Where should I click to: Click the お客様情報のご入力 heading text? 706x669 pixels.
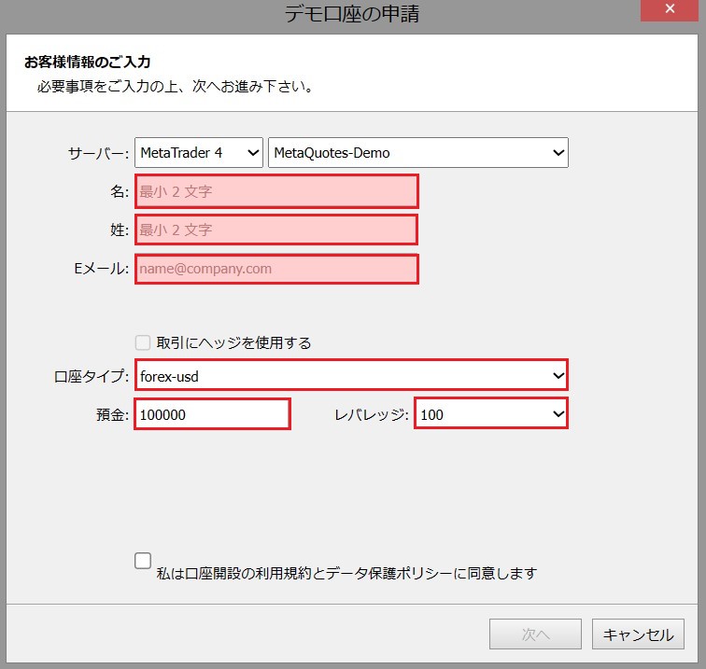tap(88, 63)
